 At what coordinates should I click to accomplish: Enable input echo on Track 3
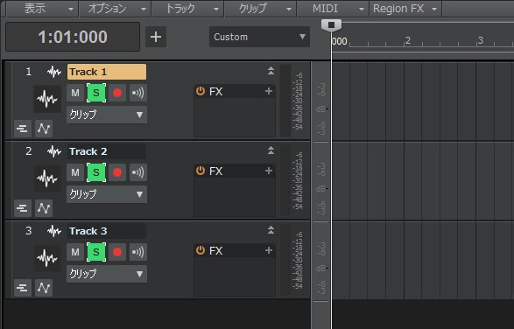coord(138,252)
